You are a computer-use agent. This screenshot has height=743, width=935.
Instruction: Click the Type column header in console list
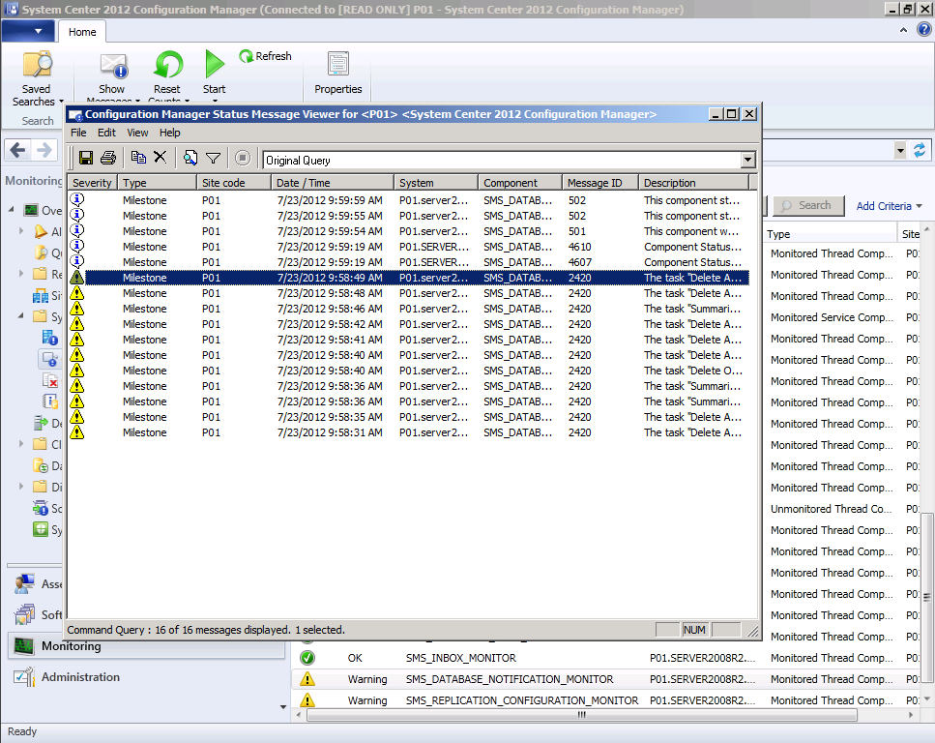tap(830, 234)
